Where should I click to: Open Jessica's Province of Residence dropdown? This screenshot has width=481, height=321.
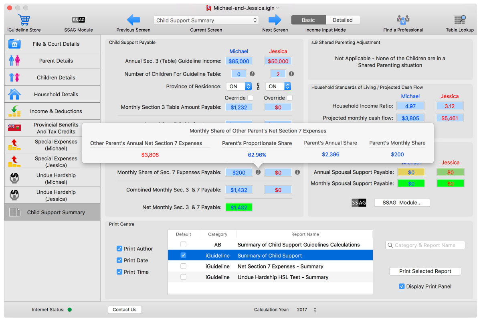[278, 86]
